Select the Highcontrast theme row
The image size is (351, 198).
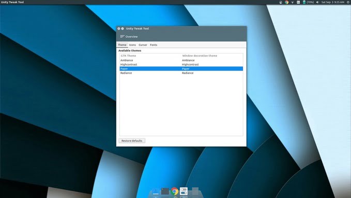tap(181, 64)
